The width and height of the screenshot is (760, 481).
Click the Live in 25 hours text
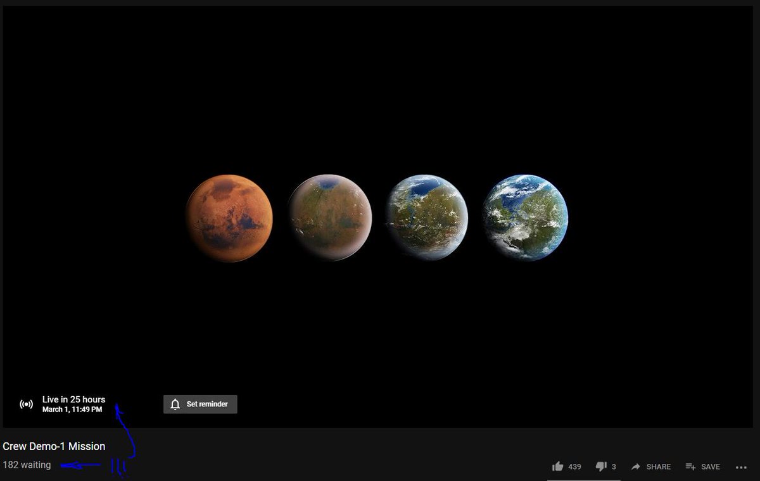coord(73,399)
